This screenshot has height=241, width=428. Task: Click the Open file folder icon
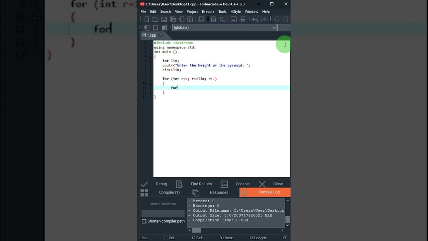coord(155,19)
